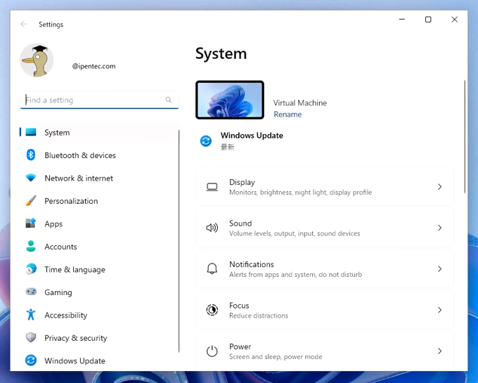Screen dimensions: 478x383
Task: Close the Settings window
Action: click(454, 19)
